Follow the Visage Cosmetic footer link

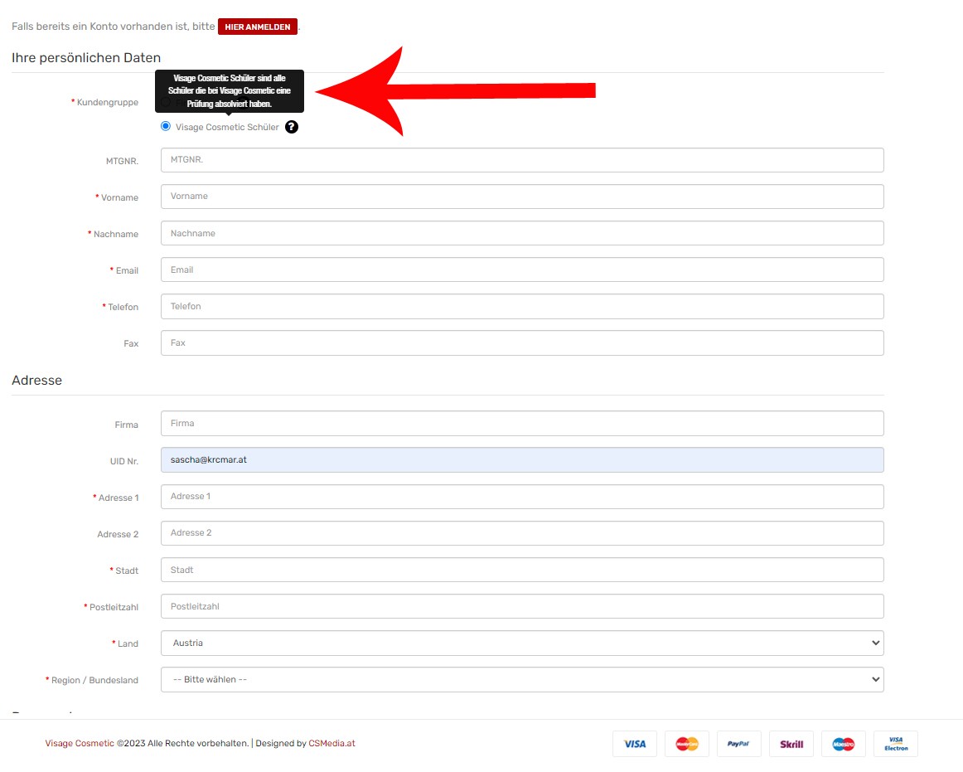(80, 743)
